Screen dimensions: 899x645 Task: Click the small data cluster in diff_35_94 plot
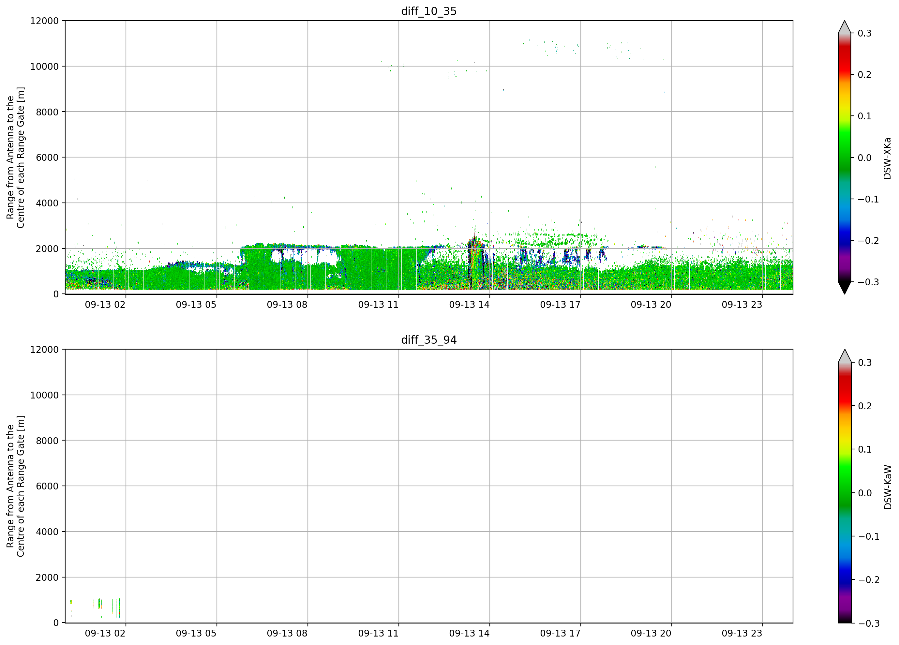point(96,608)
